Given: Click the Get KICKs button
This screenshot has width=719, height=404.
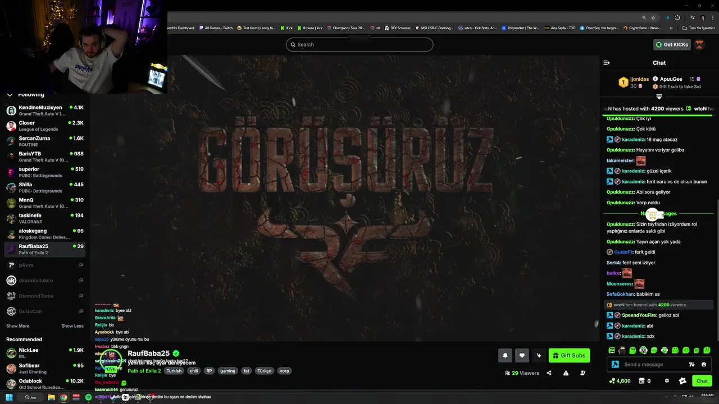Looking at the screenshot, I should (672, 44).
